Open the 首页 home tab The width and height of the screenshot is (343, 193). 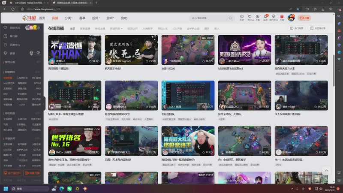coord(42,18)
